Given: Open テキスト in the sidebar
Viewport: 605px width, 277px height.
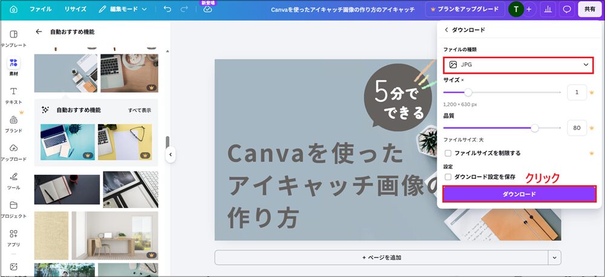Looking at the screenshot, I should (x=13, y=96).
